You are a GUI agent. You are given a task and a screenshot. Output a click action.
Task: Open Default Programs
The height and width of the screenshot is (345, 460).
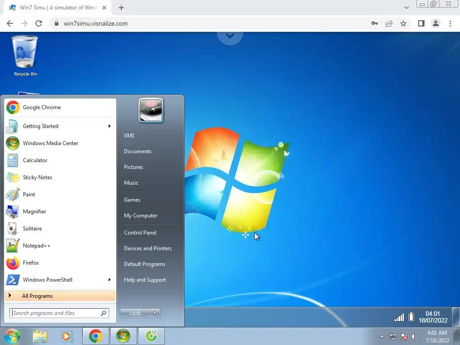[145, 264]
